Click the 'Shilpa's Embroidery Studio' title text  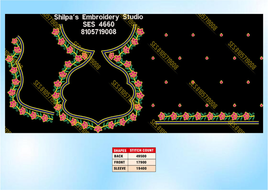coord(98,17)
